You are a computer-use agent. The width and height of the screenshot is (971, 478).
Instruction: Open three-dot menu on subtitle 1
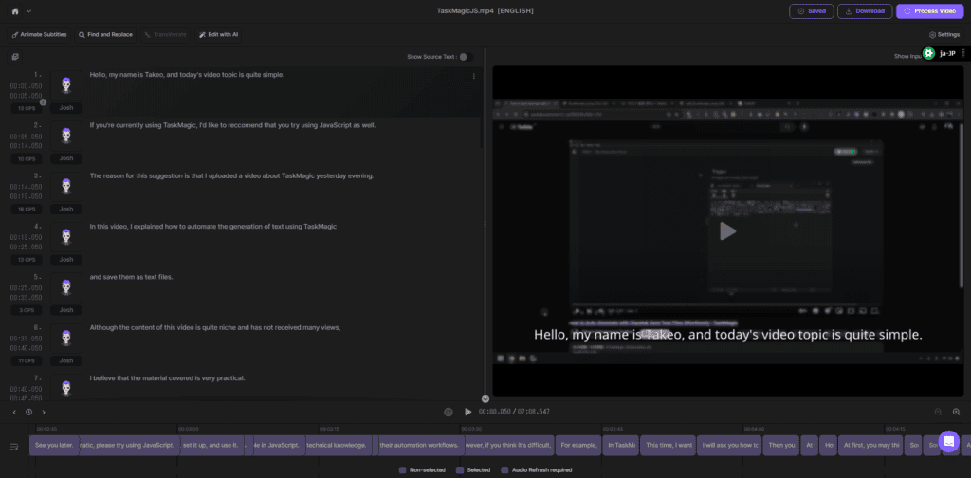(474, 76)
